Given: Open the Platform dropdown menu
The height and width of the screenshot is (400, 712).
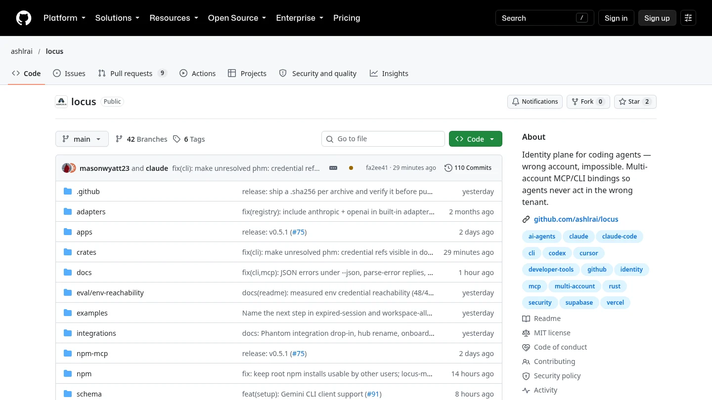Looking at the screenshot, I should coord(64,18).
